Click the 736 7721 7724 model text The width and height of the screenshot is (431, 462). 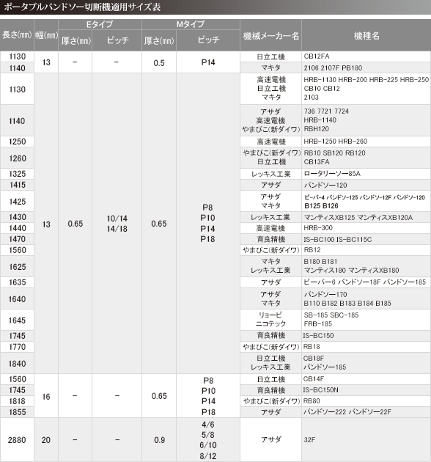tap(326, 111)
